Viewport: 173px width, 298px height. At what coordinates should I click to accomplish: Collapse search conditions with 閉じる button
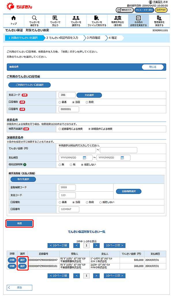tap(153, 67)
